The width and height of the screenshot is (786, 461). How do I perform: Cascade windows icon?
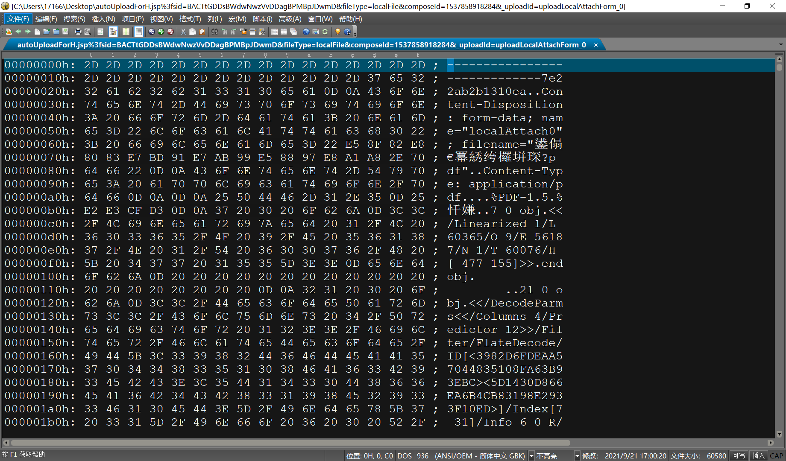[293, 32]
